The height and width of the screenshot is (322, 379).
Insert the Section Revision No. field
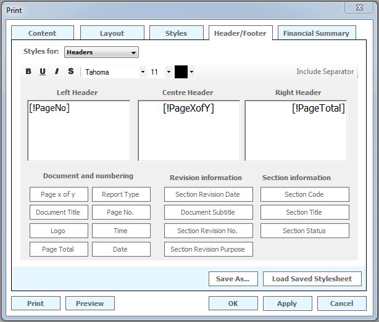(x=209, y=231)
